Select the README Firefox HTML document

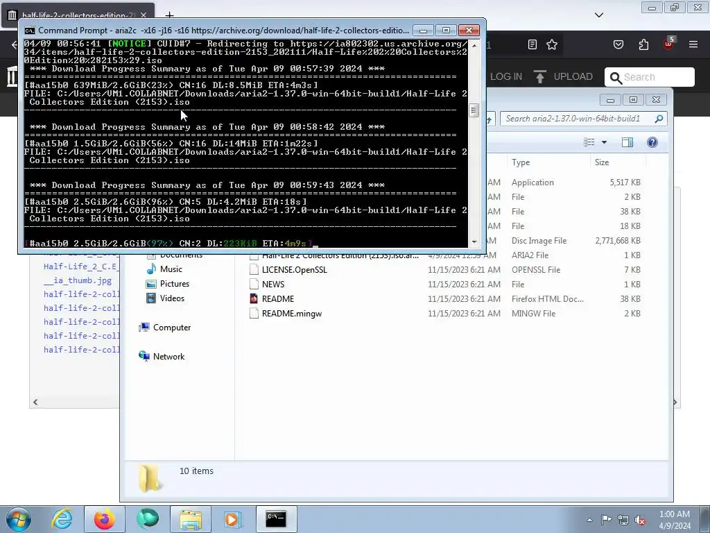(x=277, y=298)
